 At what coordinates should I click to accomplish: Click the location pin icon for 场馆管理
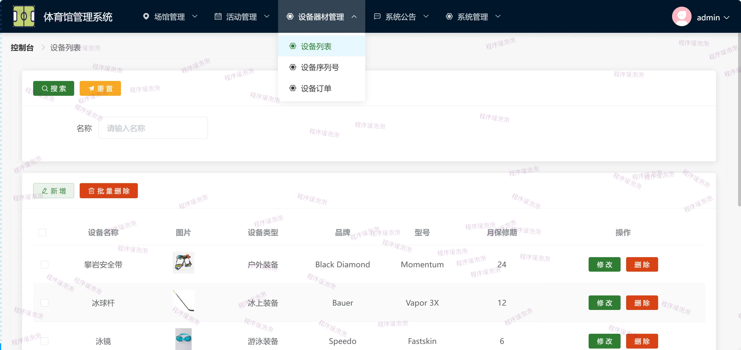coord(146,17)
